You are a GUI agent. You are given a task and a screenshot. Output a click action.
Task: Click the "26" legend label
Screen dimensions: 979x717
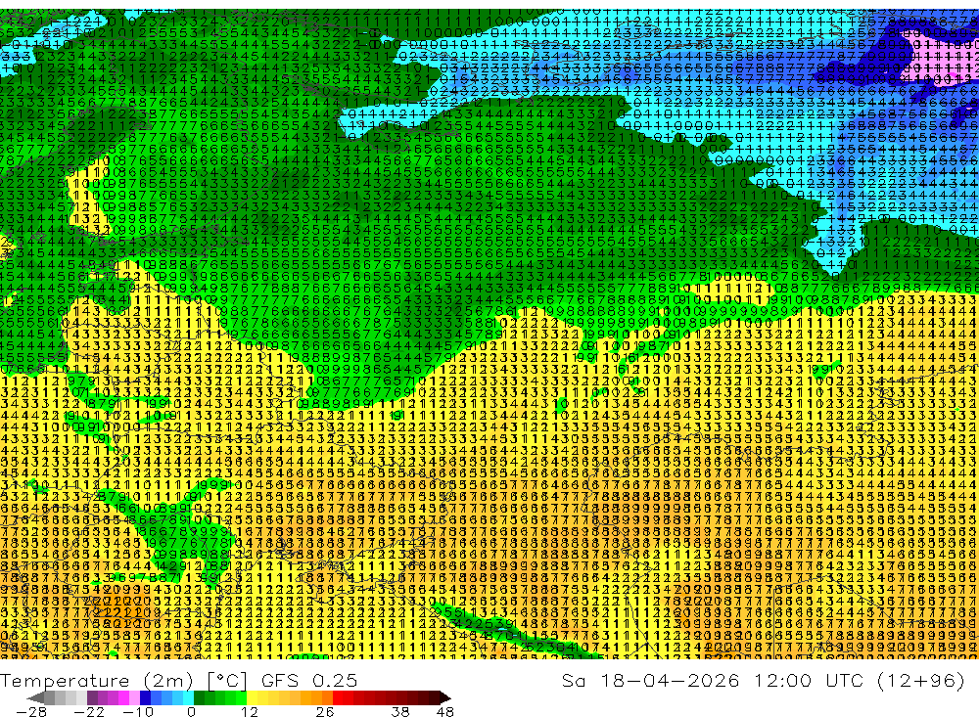[x=325, y=712]
